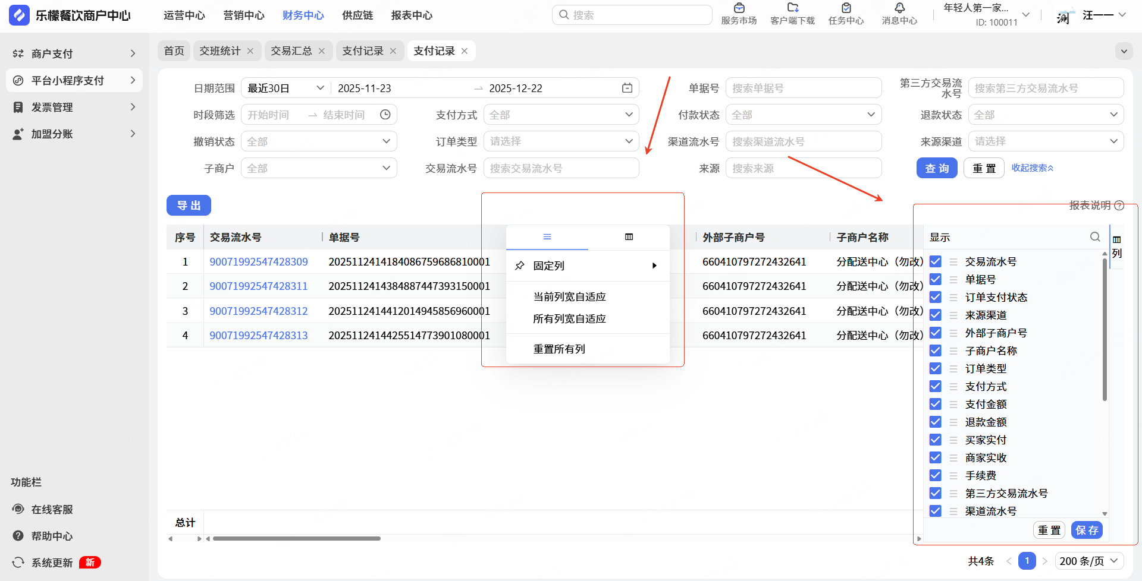Select the columns tab icon in popup
The image size is (1142, 581).
(x=629, y=237)
